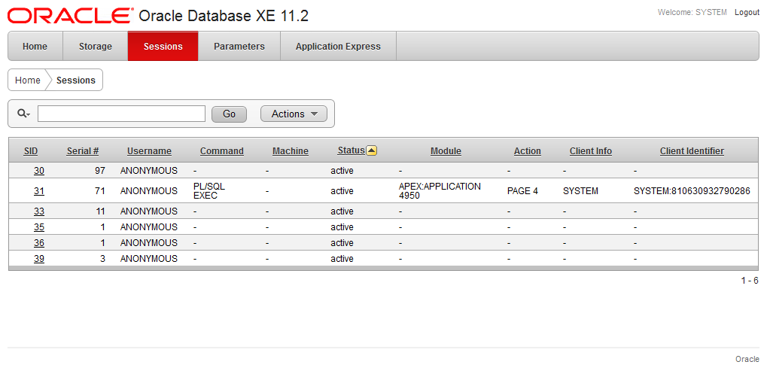This screenshot has height=380, width=767.
Task: Sort by the Username column header
Action: [149, 151]
